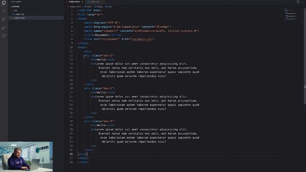Click the div class "box-1" line
The height and width of the screenshot is (172, 306).
[99, 55]
